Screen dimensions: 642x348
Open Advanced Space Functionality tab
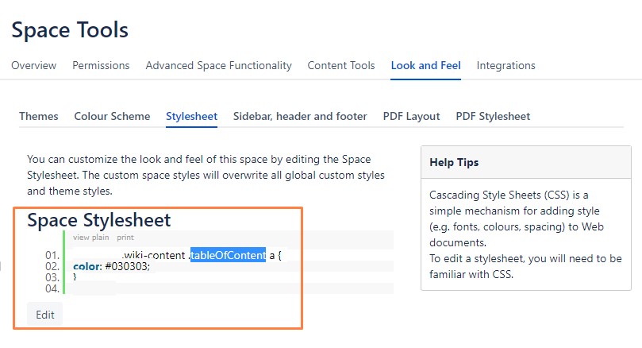pyautogui.click(x=219, y=66)
